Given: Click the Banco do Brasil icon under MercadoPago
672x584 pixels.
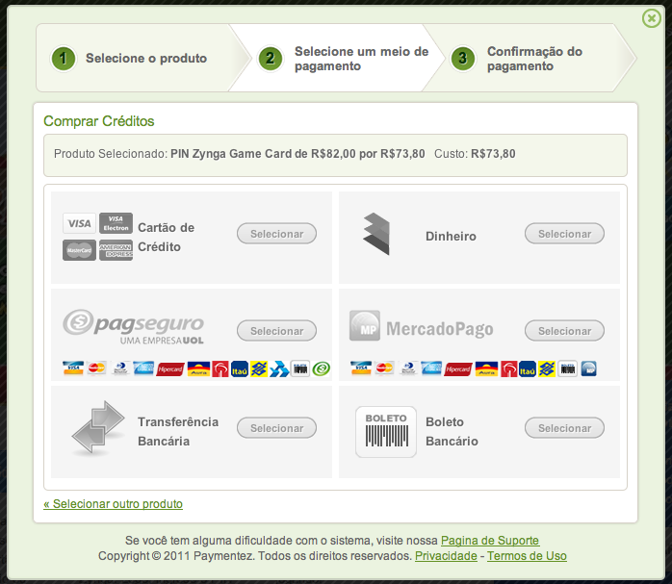Looking at the screenshot, I should point(547,368).
